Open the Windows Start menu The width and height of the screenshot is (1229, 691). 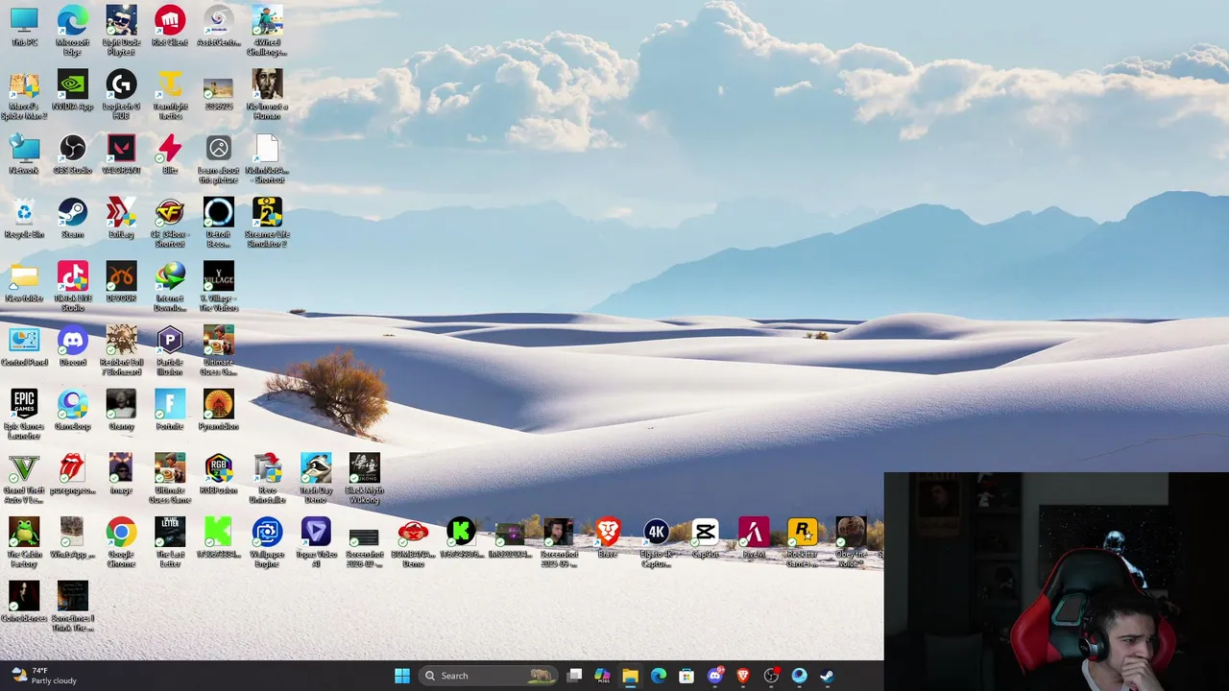click(402, 676)
